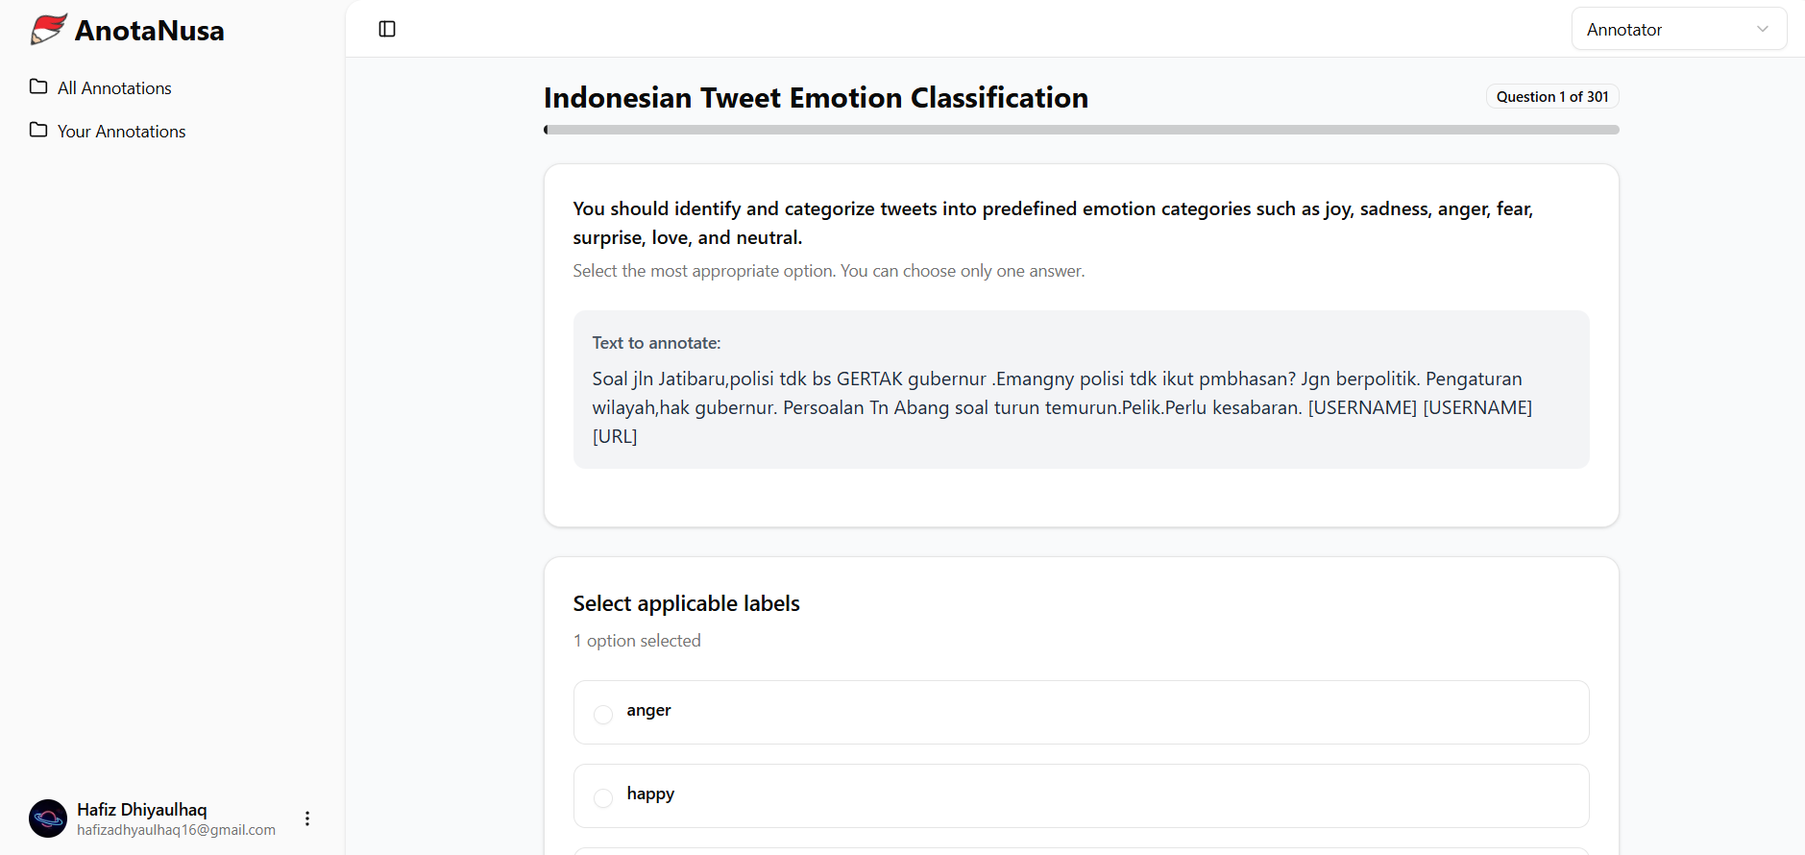The height and width of the screenshot is (855, 1805).
Task: Click the Your Annotations folder icon
Action: pos(38,131)
